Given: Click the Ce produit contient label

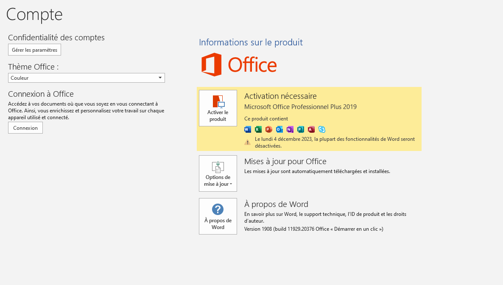Looking at the screenshot, I should coord(266,118).
